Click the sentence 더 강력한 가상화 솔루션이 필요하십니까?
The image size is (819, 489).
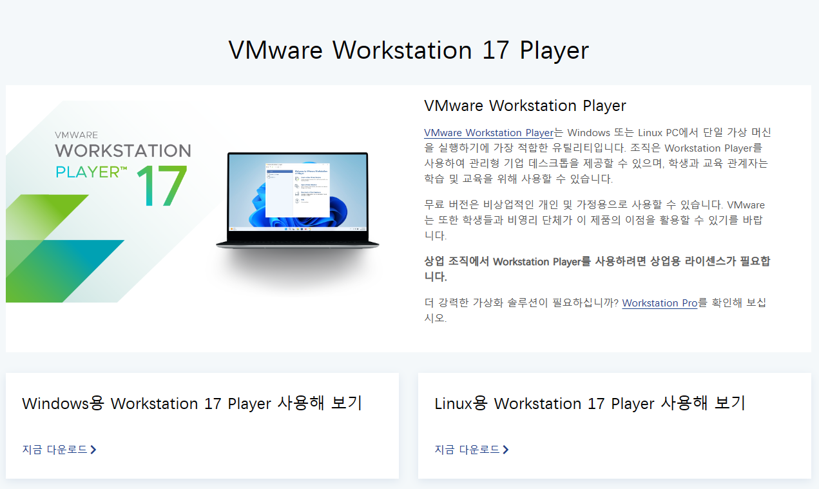[x=522, y=303]
